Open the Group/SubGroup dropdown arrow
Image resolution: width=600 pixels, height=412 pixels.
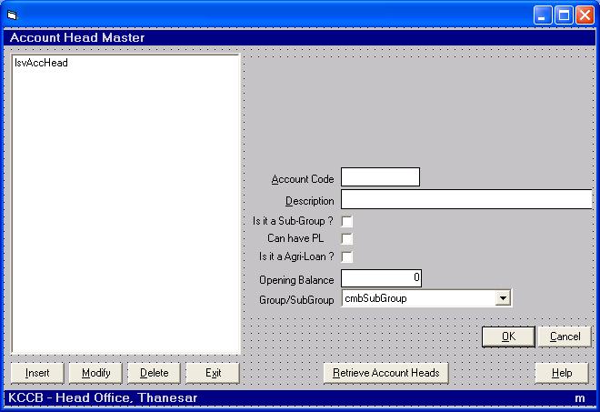[x=503, y=298]
